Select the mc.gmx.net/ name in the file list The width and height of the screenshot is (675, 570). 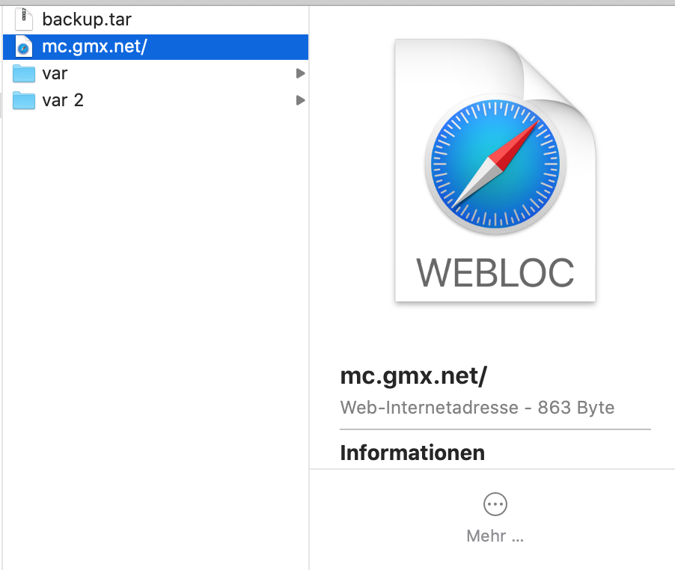tap(94, 47)
